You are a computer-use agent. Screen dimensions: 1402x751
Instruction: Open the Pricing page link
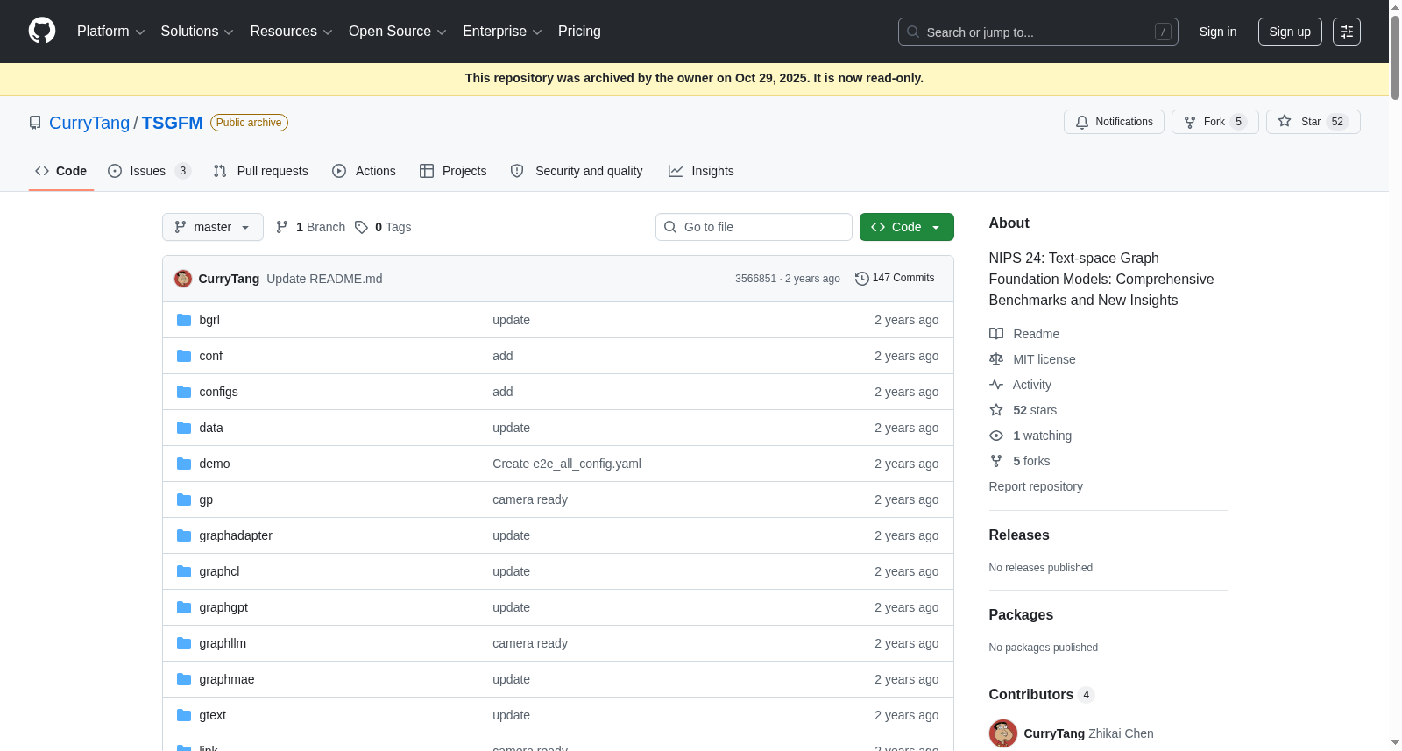click(x=579, y=32)
